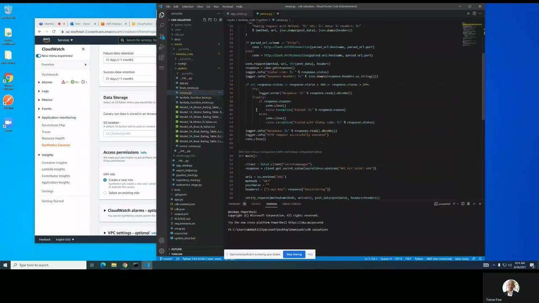Expand CloudWatch alarms optional section
The image size is (539, 303).
point(105,210)
